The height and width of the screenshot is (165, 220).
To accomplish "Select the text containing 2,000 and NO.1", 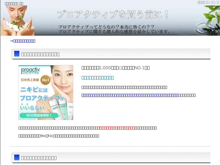I will 116,68.
